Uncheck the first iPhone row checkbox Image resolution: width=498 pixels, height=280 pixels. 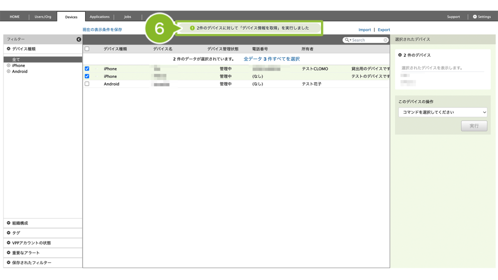87,69
